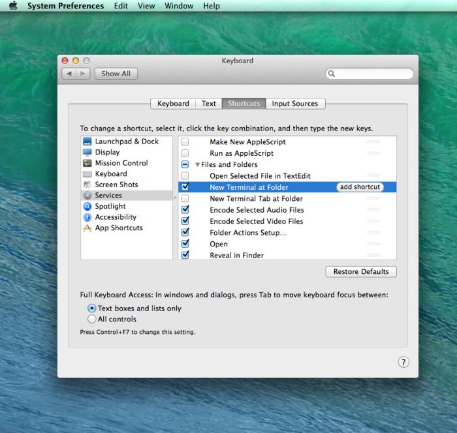Select the Launchpad & Dock category icon
The image size is (457, 433).
click(87, 142)
